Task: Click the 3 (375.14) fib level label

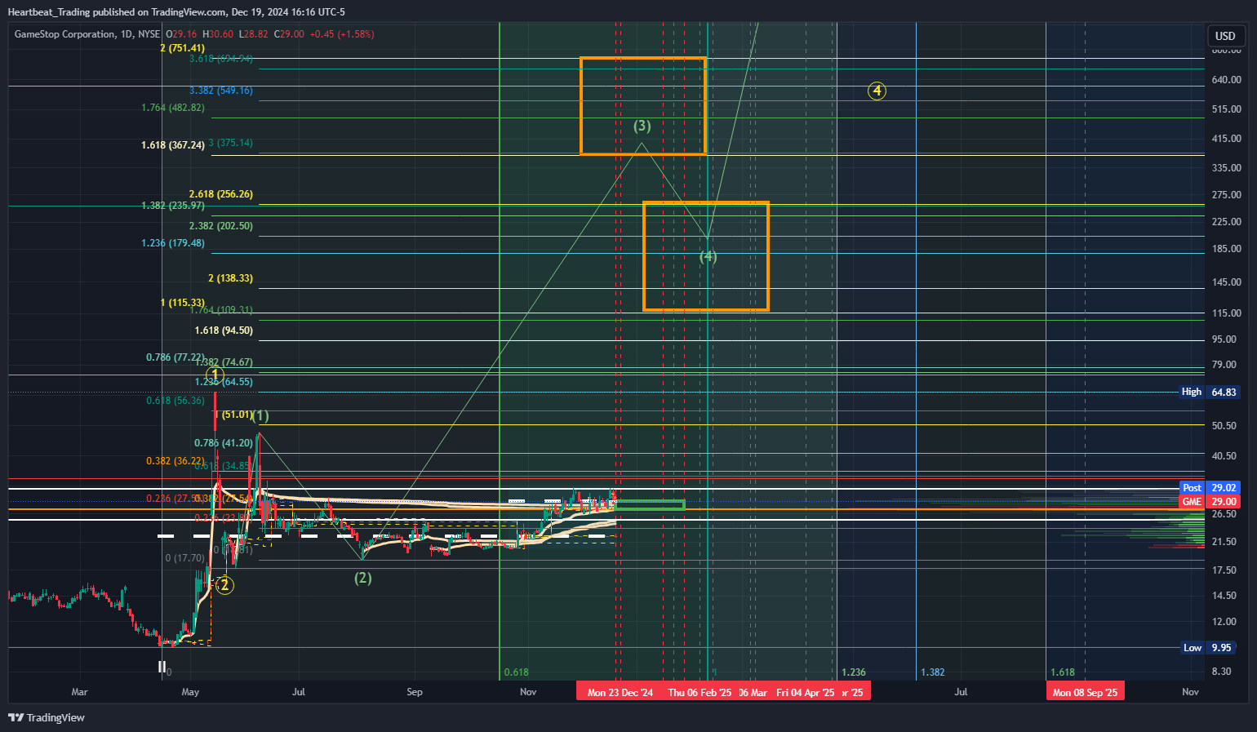Action: click(x=231, y=143)
